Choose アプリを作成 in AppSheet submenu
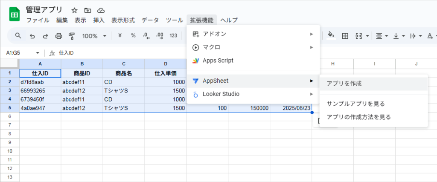 coord(344,84)
